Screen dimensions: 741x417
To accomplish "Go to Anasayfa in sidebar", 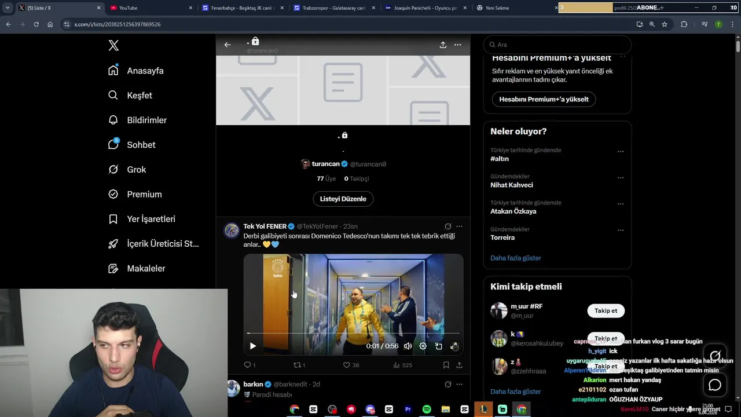I will [x=136, y=71].
